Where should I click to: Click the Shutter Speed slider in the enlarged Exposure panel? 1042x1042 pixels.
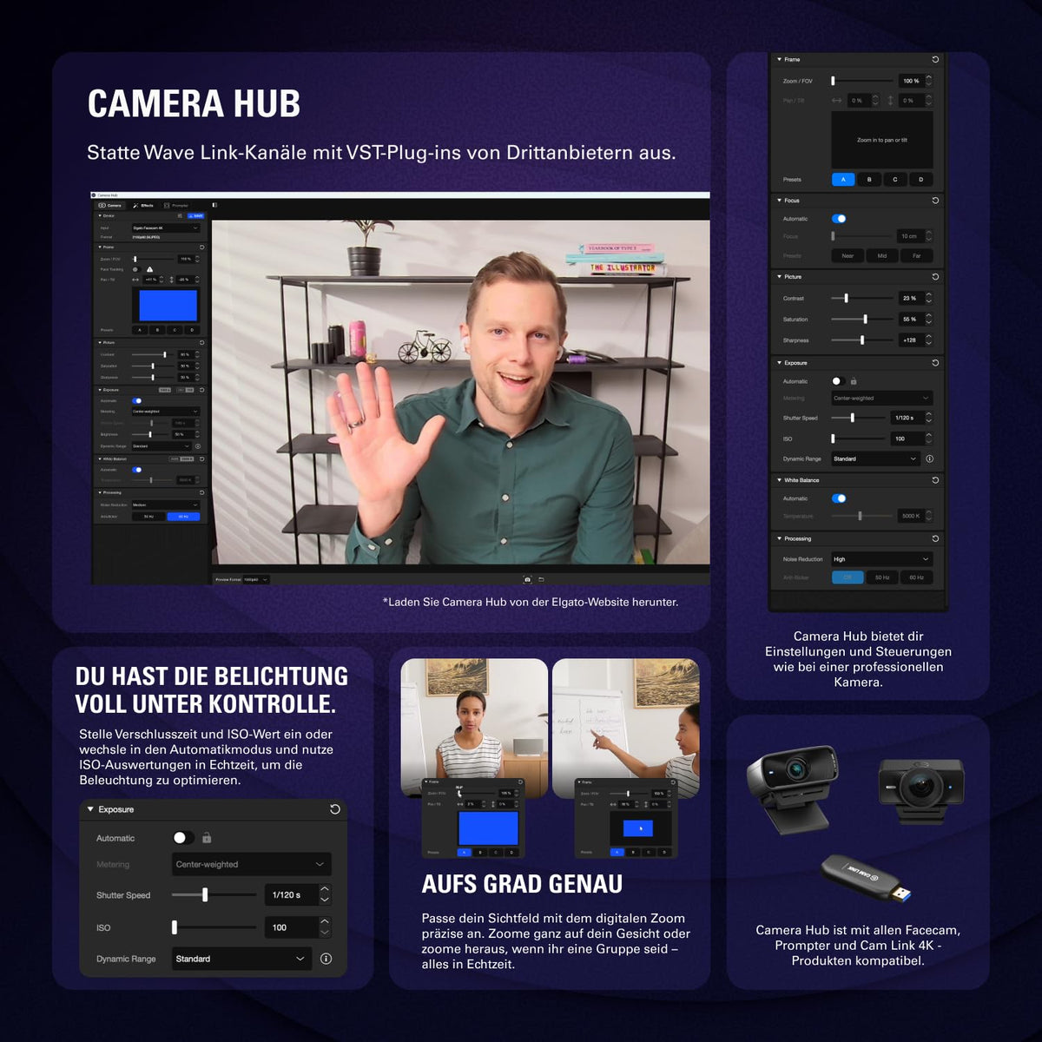pos(214,894)
